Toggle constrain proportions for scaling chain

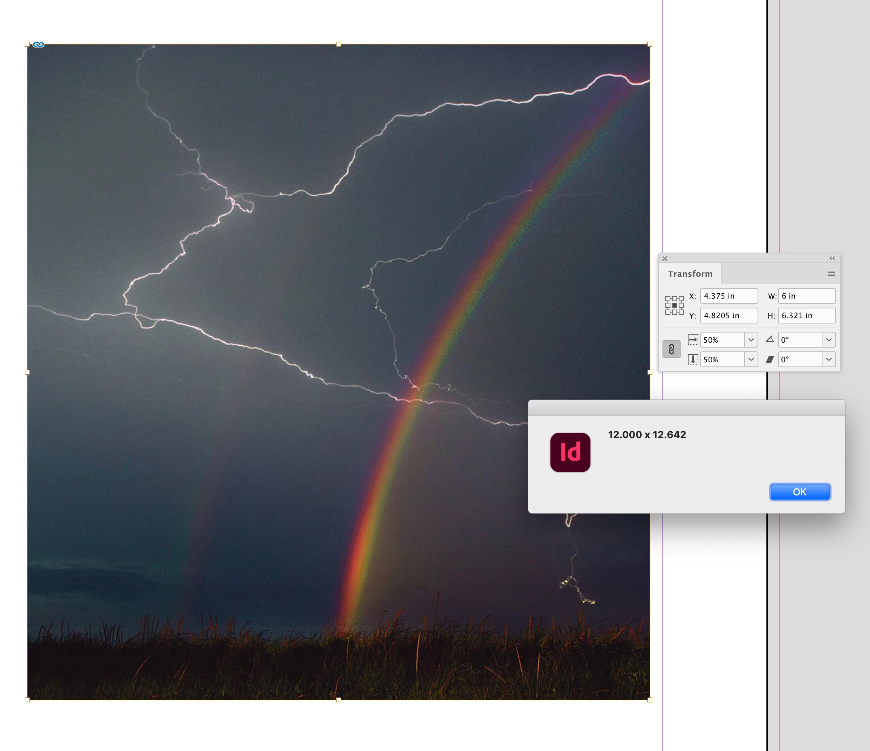coord(672,349)
